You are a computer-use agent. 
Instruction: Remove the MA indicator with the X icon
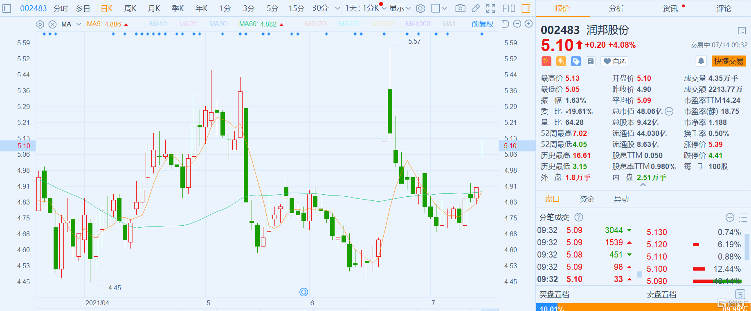tap(52, 24)
